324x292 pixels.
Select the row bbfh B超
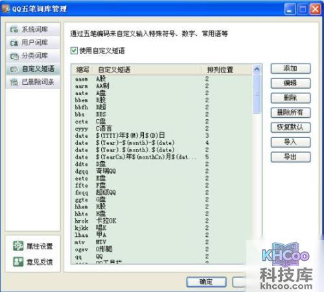162,107
